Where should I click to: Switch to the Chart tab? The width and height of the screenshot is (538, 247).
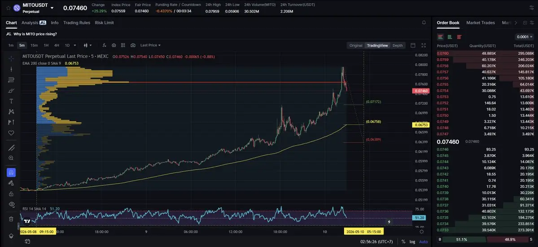(11, 22)
